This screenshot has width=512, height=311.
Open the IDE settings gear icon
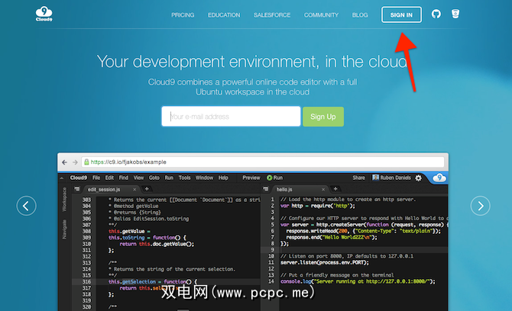[418, 178]
